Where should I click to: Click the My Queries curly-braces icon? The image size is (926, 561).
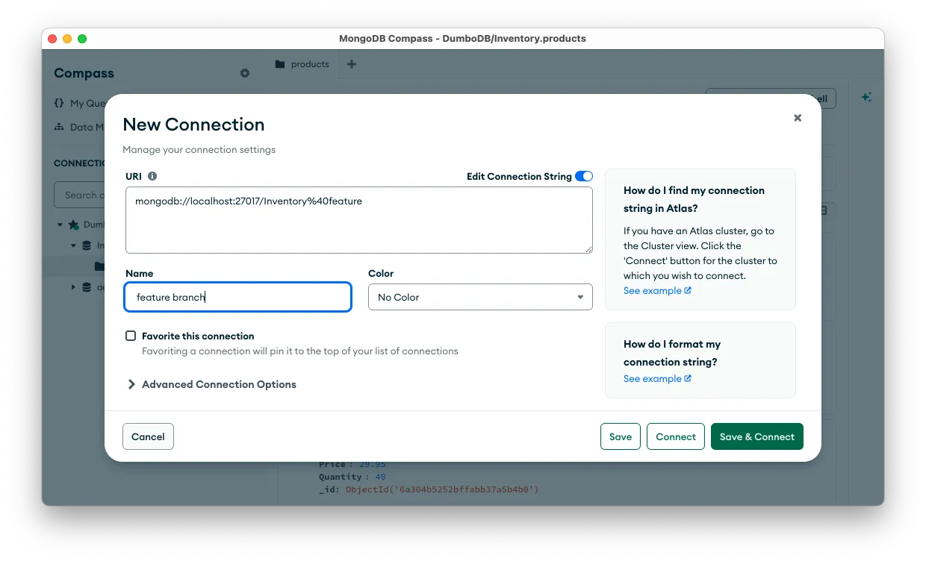point(59,103)
